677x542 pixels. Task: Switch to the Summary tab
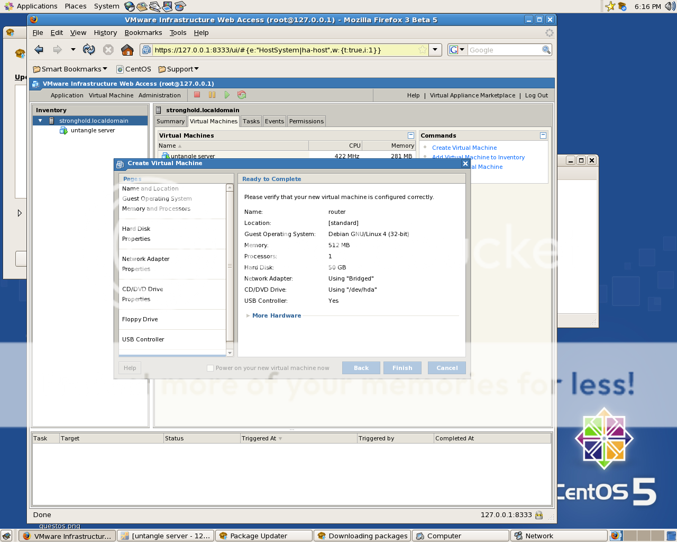point(170,121)
